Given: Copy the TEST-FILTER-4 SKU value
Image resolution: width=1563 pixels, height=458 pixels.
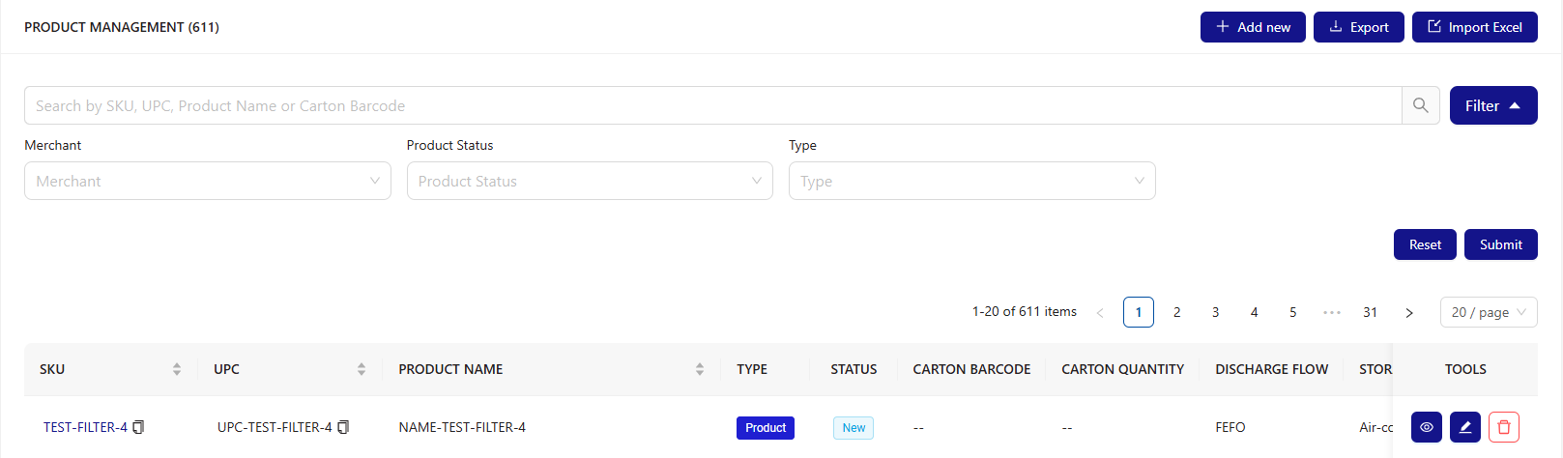Looking at the screenshot, I should click(138, 427).
